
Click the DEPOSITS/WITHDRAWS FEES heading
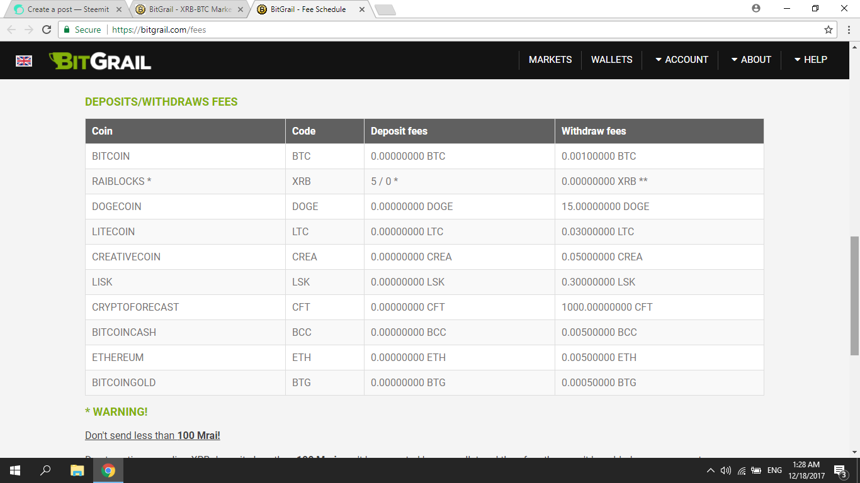tap(161, 102)
